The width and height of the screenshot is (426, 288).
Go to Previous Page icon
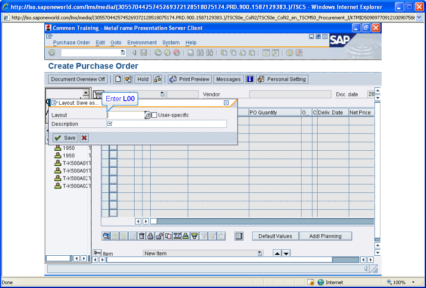(233, 53)
